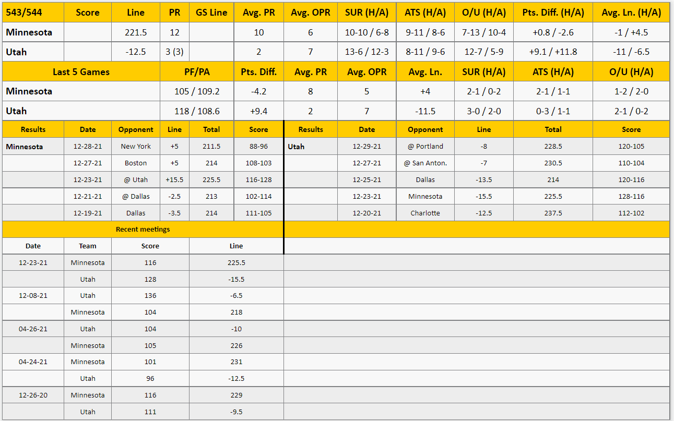Click Minnesota's PF/PA value 105 / 109.2
Screen dimensions: 674x421
197,91
